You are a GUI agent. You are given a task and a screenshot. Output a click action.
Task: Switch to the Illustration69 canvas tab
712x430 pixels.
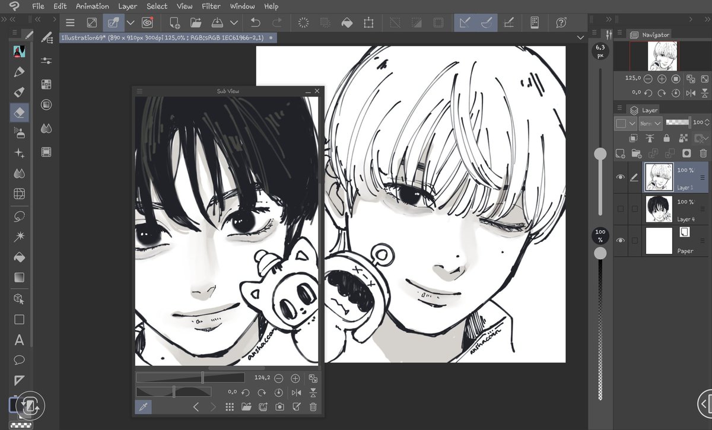coord(168,37)
